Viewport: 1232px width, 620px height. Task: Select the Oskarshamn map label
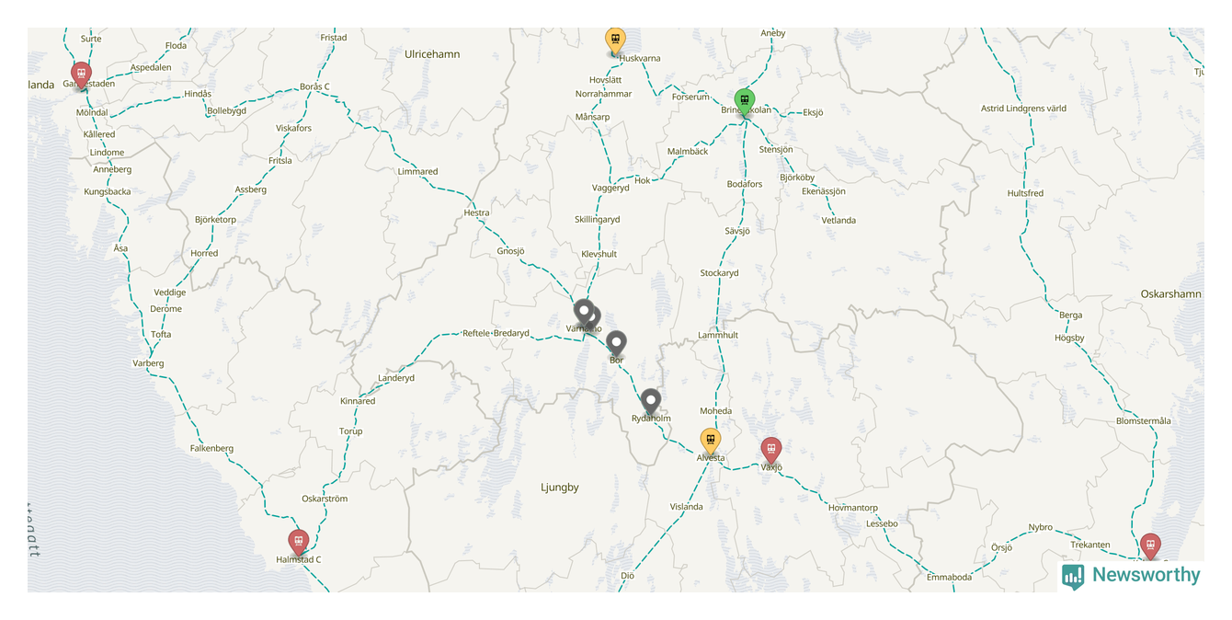click(x=1170, y=294)
